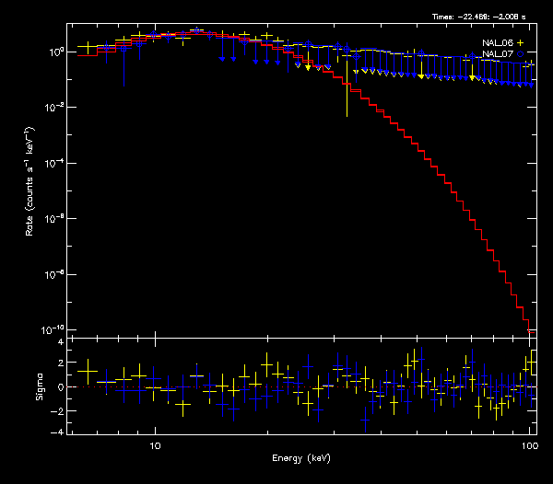Click the Energy (keV) x-axis label

click(x=301, y=457)
